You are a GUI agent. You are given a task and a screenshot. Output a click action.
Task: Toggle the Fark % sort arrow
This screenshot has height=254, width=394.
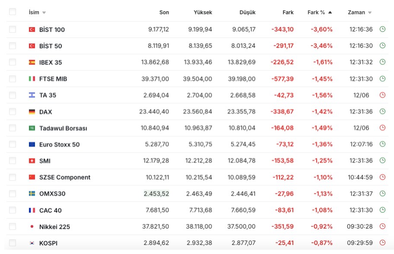[330, 12]
